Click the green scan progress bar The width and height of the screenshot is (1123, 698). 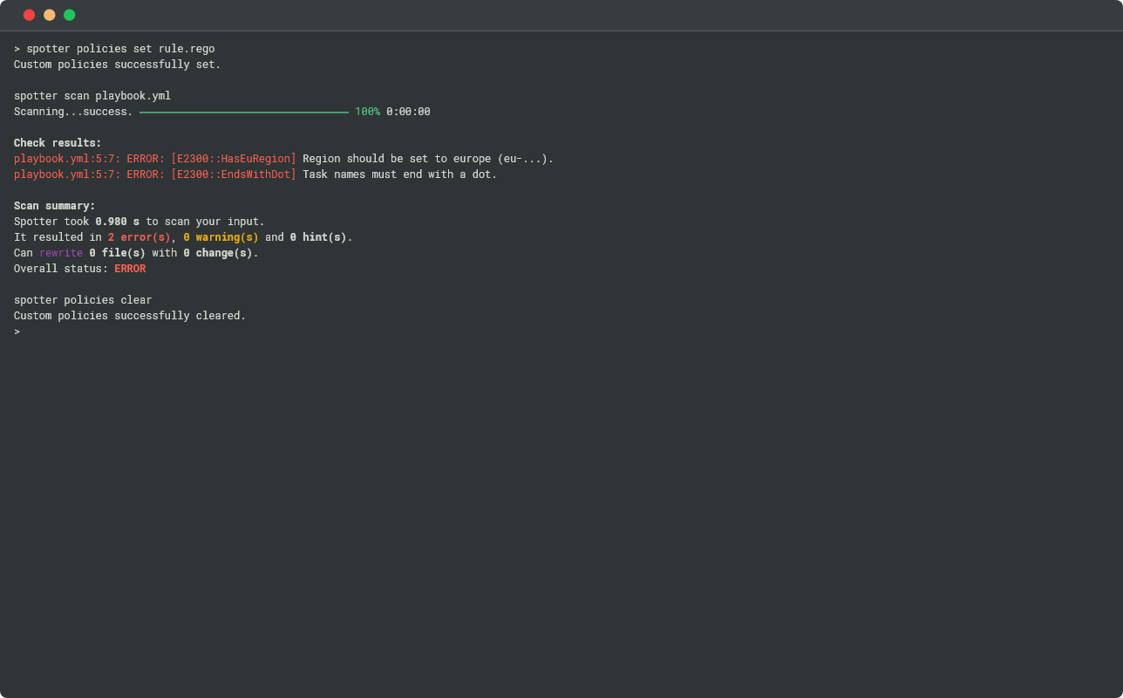243,112
